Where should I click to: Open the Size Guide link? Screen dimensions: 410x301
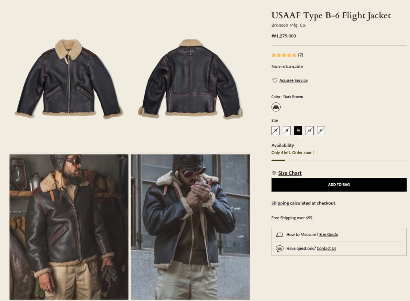tap(328, 234)
